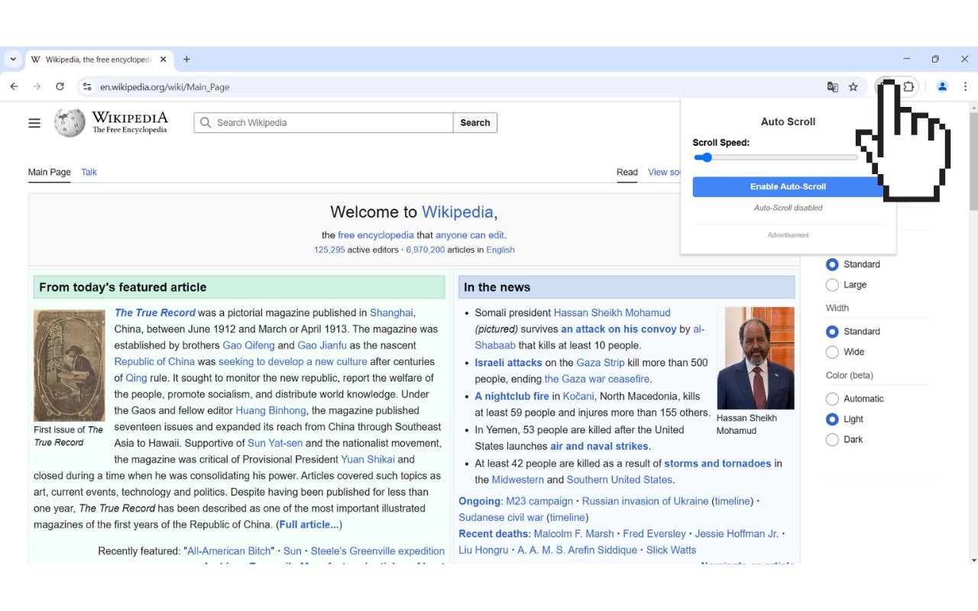Open the Full article link
This screenshot has width=978, height=611.
tap(309, 525)
